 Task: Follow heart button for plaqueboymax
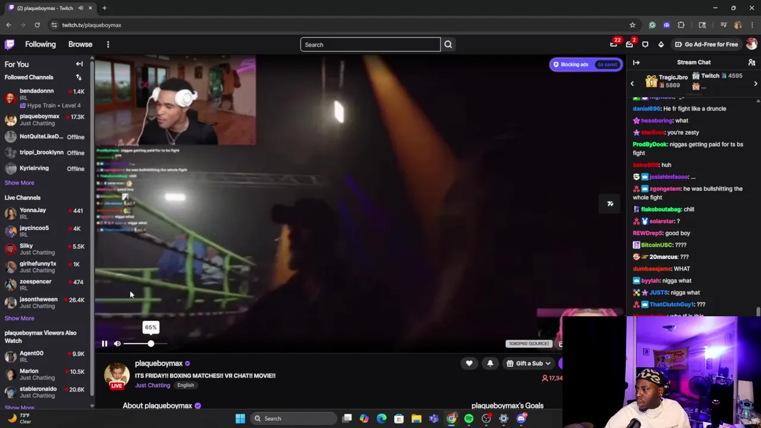pyautogui.click(x=469, y=363)
